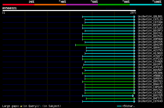Click the cyan alignment bar for Q8LB81
This screenshot has height=108, width=164.
(108, 17)
